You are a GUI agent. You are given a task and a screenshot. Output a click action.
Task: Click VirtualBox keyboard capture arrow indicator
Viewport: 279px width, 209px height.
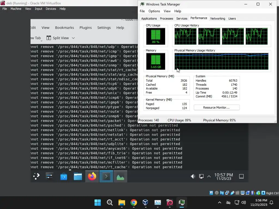263,193
